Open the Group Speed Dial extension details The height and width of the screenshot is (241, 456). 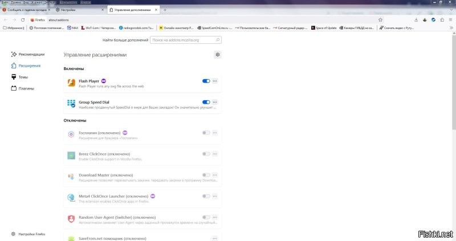point(142,104)
